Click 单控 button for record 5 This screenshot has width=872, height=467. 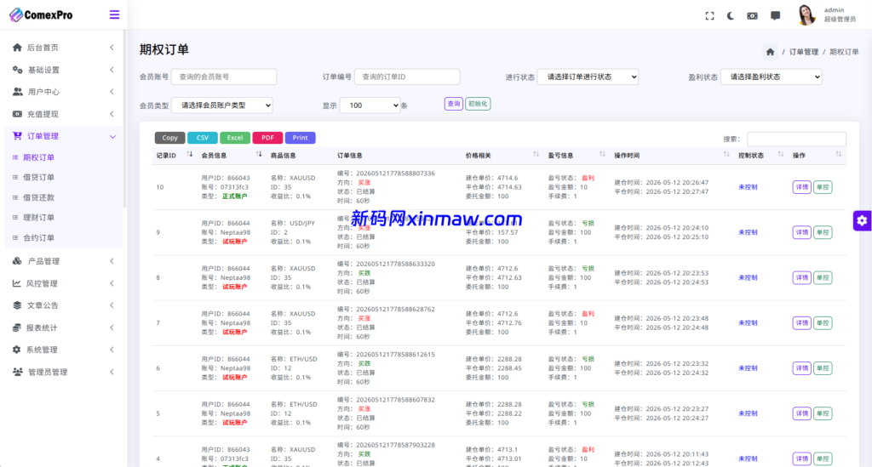823,413
